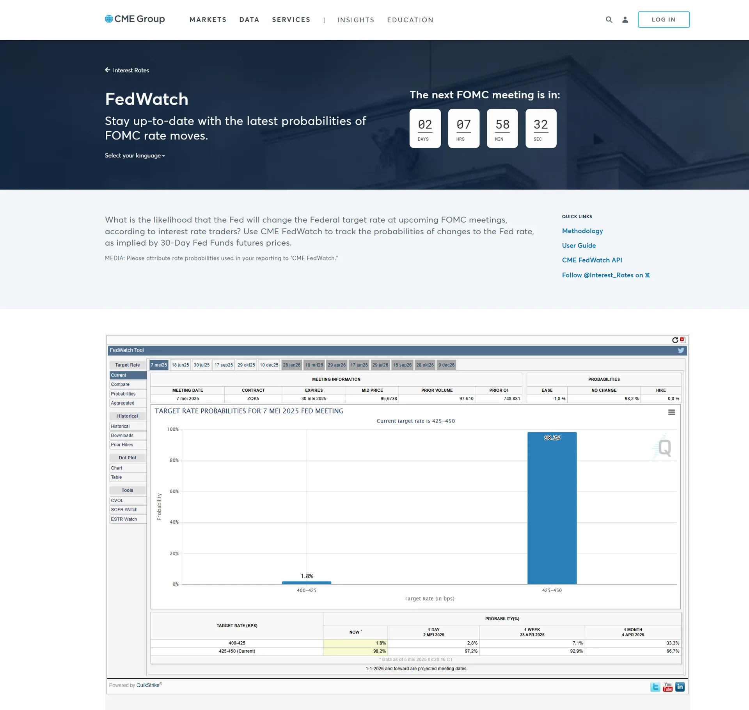
Task: Follow @Interest_Rates on X link
Action: 606,275
